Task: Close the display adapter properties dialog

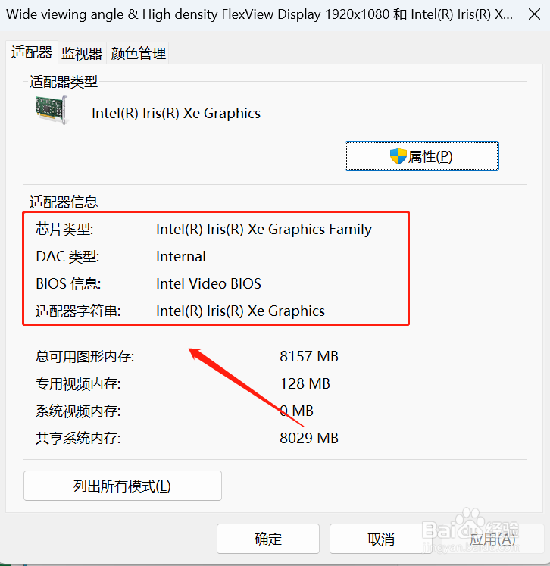Action: coord(534,14)
